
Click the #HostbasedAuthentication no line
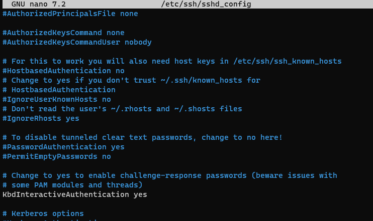[63, 71]
